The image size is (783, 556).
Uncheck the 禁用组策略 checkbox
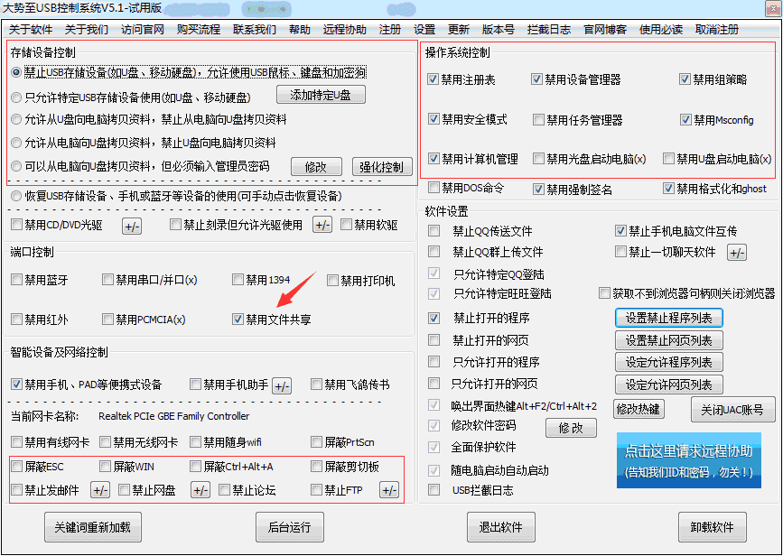[x=685, y=79]
